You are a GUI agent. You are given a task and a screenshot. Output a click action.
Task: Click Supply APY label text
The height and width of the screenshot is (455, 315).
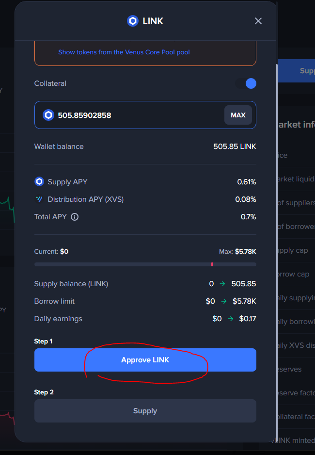pyautogui.click(x=67, y=182)
